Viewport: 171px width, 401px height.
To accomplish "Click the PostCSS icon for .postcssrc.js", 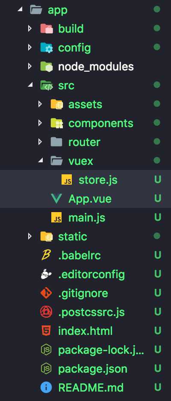I will pyautogui.click(x=46, y=312).
